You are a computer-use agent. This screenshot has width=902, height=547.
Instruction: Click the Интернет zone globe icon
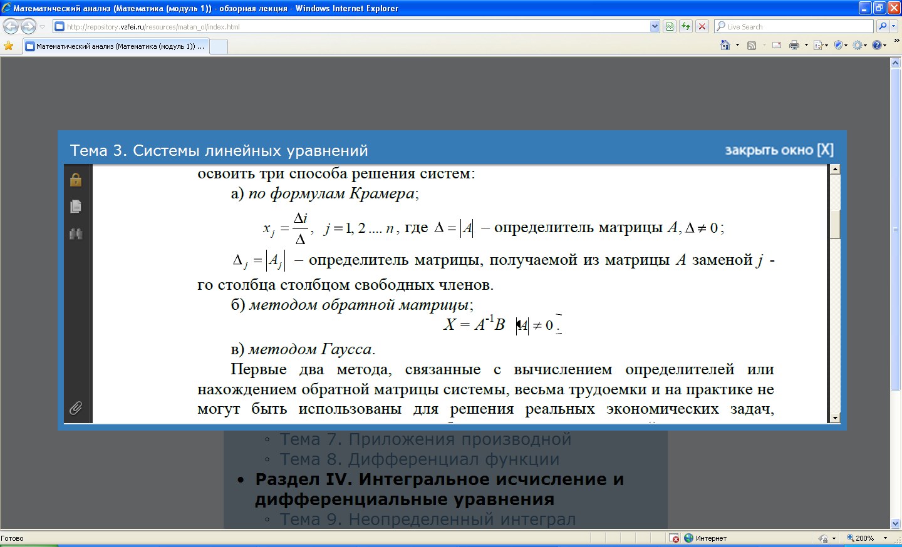click(689, 538)
